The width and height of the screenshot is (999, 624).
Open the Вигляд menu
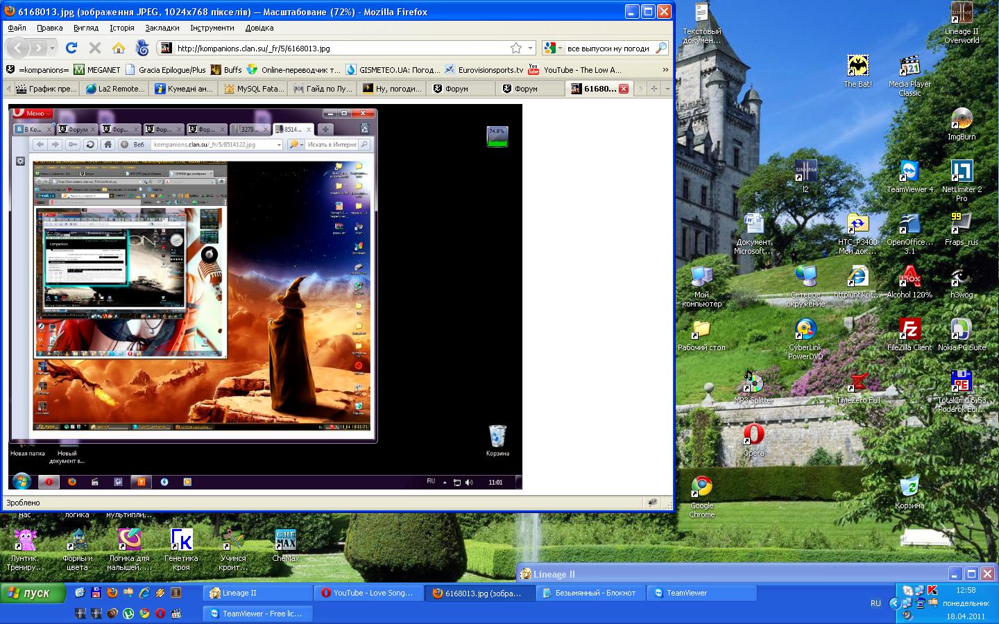click(x=86, y=28)
